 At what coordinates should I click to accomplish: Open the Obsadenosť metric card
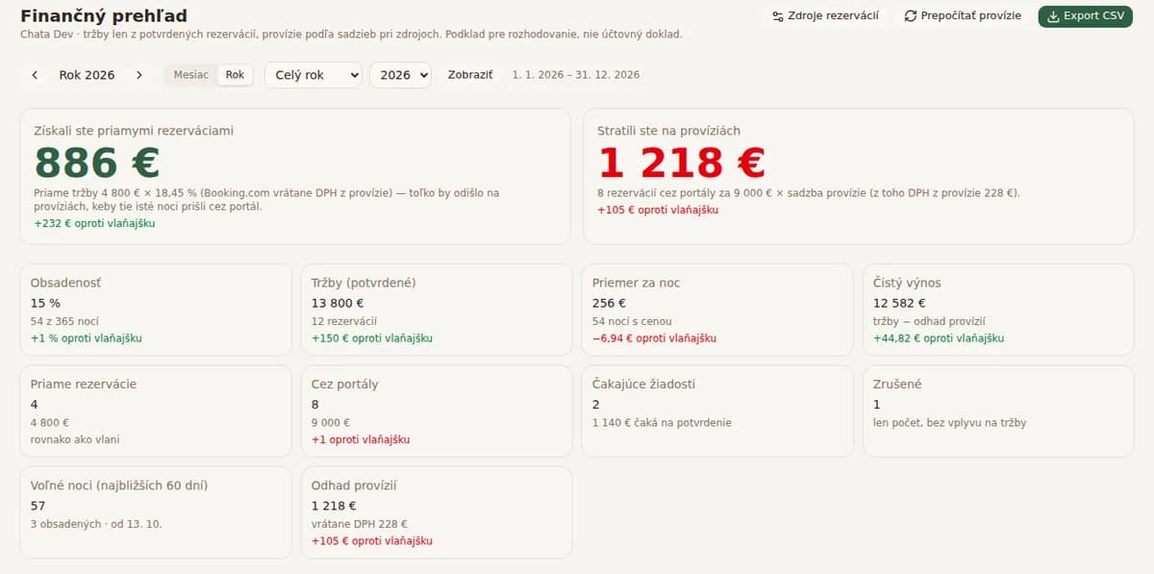coord(155,310)
